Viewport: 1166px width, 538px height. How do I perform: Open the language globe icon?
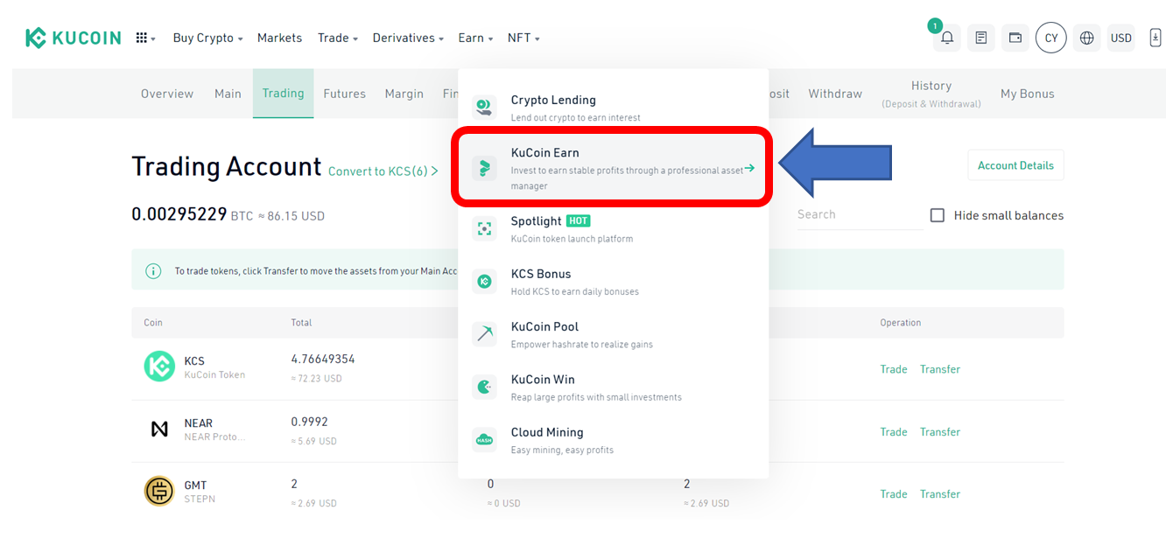1087,38
